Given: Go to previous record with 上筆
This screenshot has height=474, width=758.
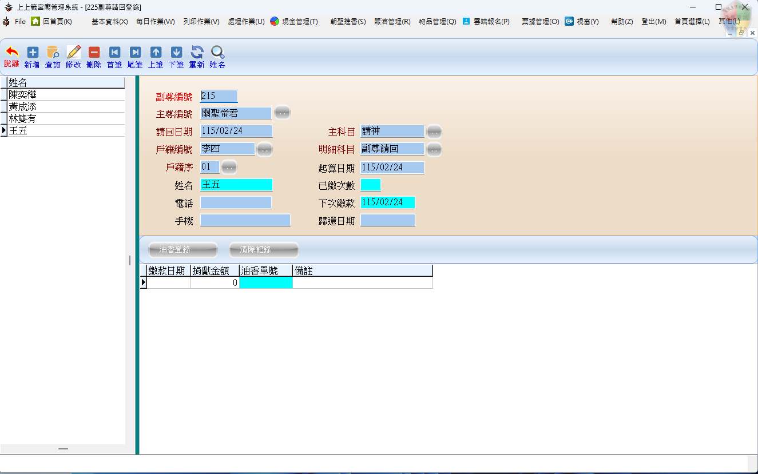Looking at the screenshot, I should point(156,53).
